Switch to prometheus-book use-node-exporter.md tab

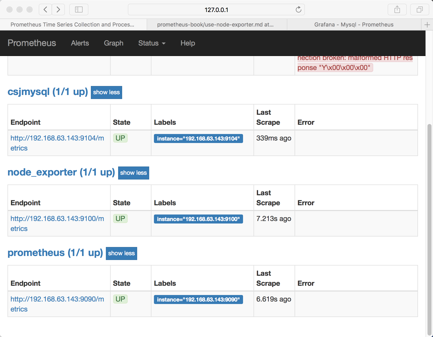[x=217, y=24]
